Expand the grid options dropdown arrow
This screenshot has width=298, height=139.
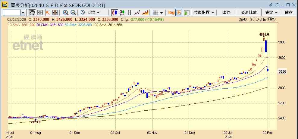[x=162, y=13]
